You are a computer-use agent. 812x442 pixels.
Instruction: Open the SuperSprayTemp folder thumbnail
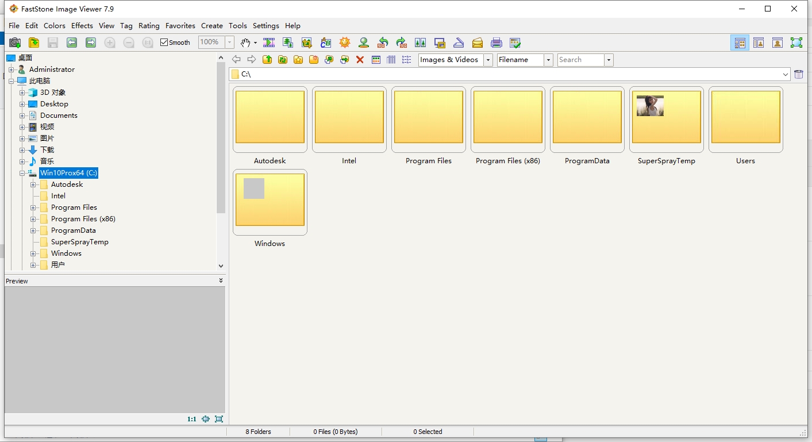tap(666, 118)
